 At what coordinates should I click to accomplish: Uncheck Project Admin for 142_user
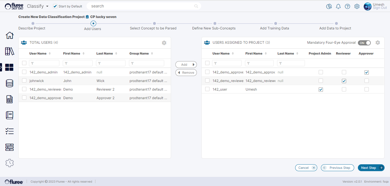(321, 89)
